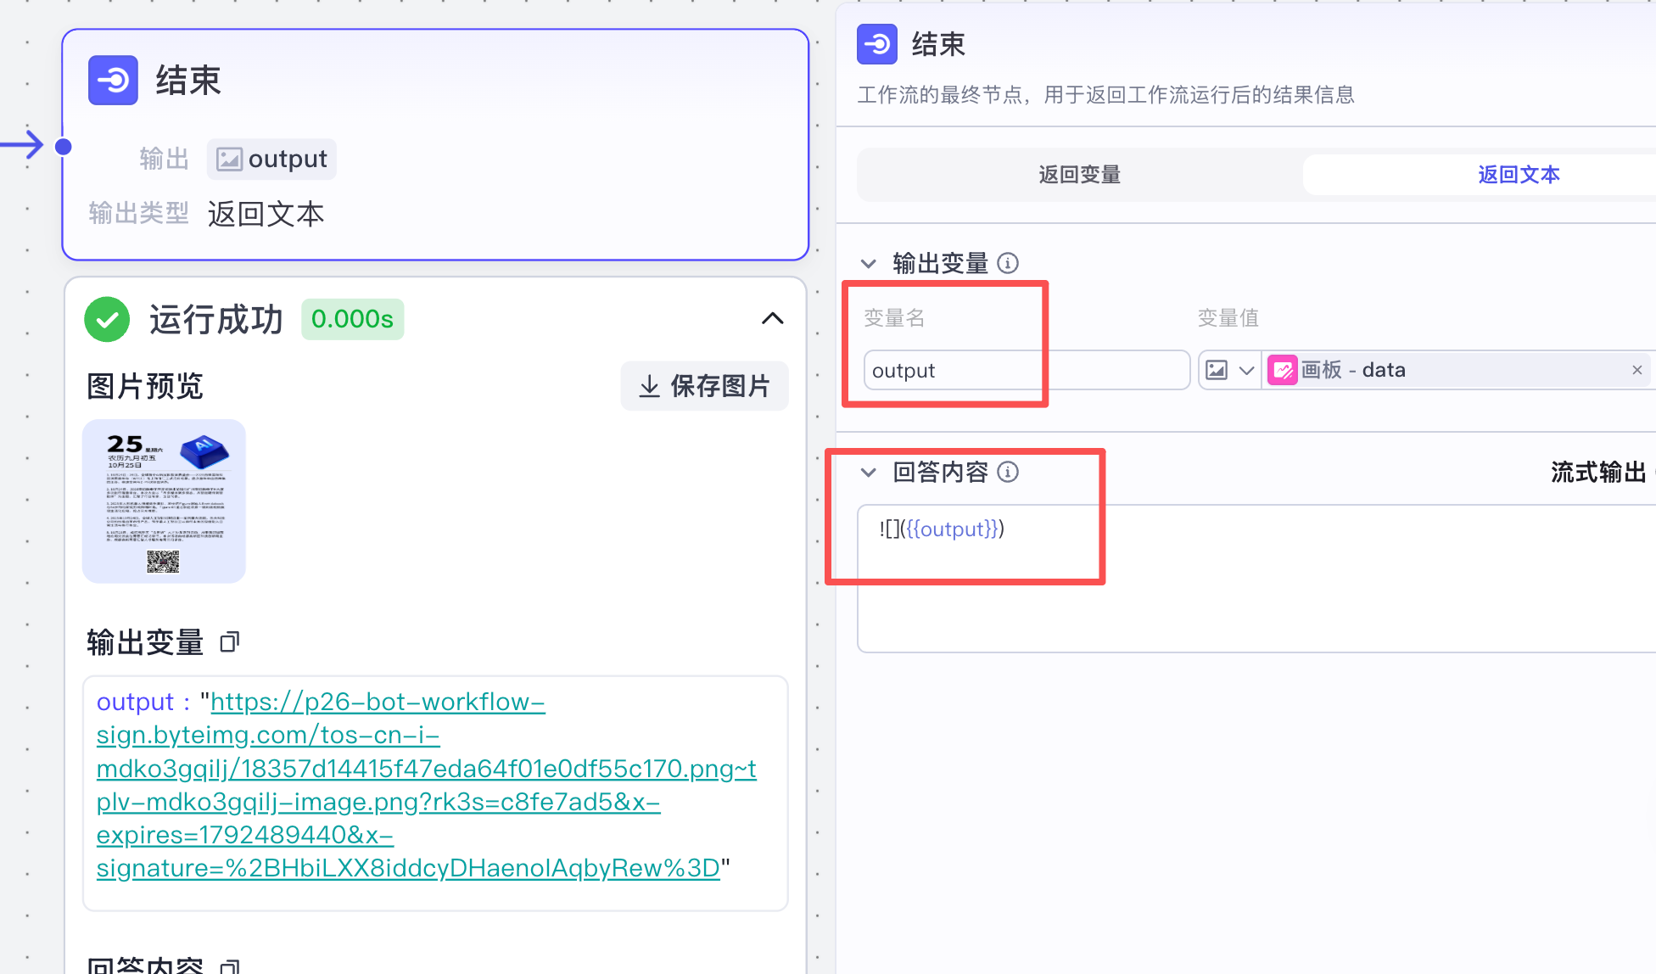Copy the 输出变量 content using copy icon
Image resolution: width=1656 pixels, height=974 pixels.
point(229,642)
